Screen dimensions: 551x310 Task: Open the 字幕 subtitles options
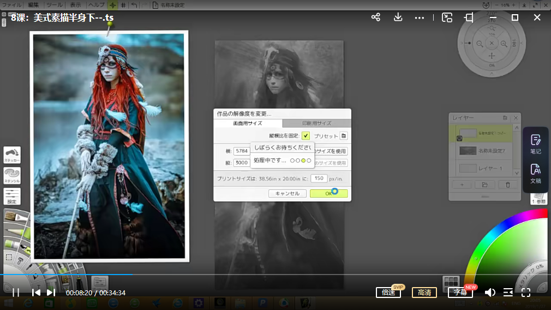(460, 293)
